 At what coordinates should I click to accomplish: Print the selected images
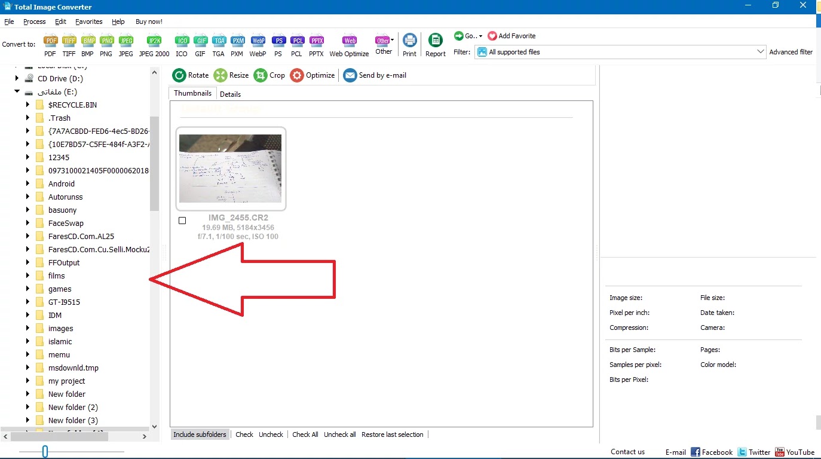[409, 45]
